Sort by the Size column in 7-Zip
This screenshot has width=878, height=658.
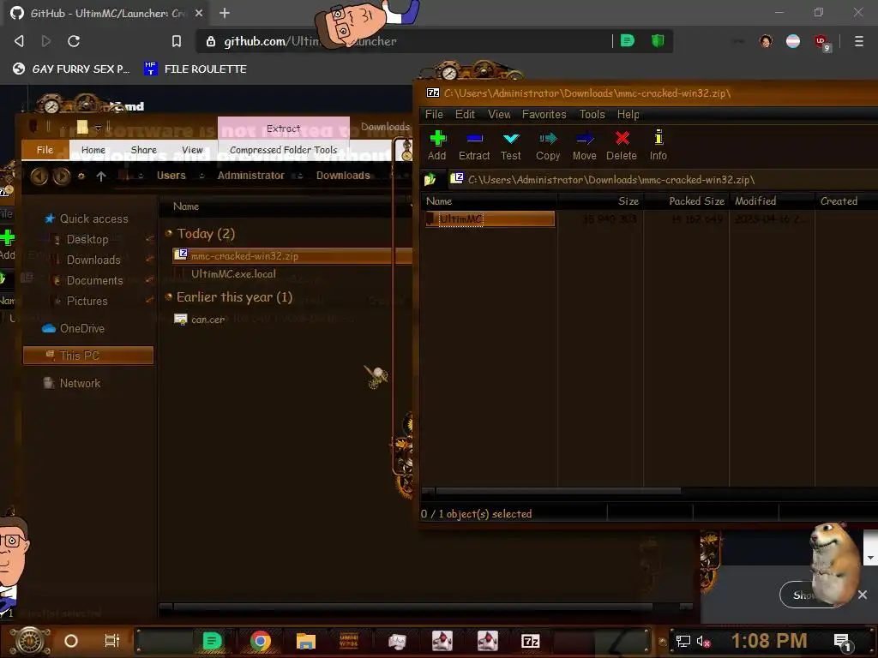coord(600,200)
